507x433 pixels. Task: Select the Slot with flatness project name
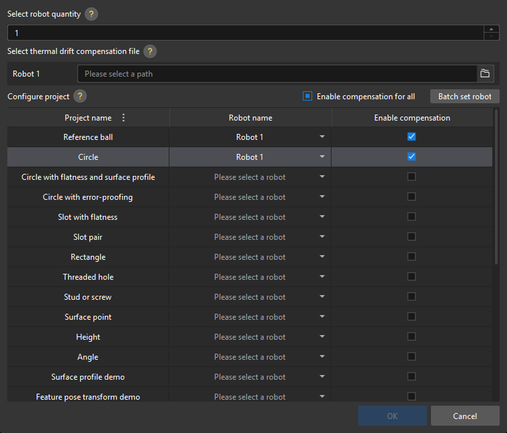pos(87,217)
